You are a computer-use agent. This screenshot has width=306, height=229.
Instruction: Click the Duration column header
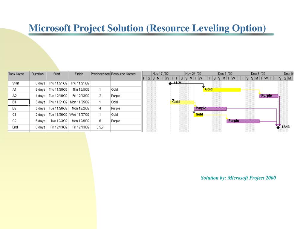click(x=38, y=75)
